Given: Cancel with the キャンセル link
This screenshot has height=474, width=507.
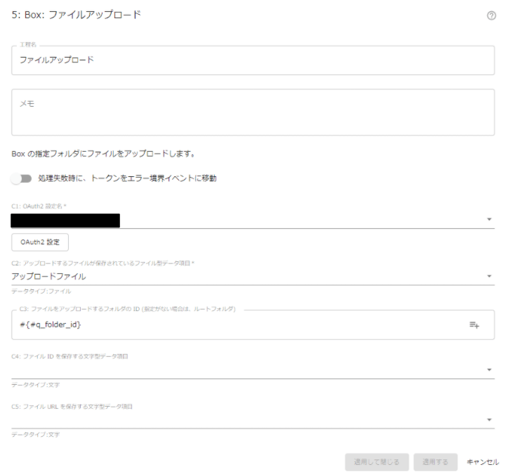Looking at the screenshot, I should pyautogui.click(x=482, y=462).
